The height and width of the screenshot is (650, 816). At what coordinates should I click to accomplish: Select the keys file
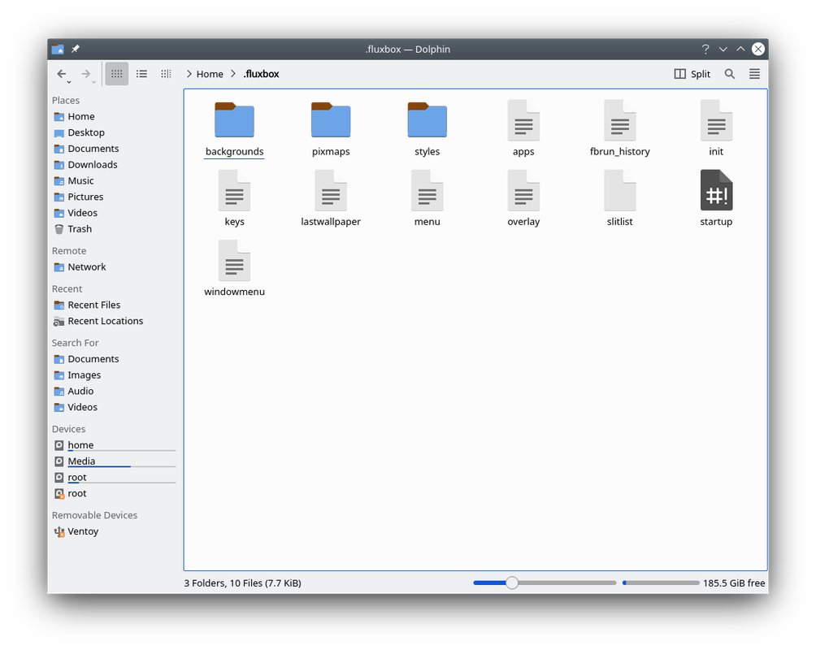coord(234,198)
